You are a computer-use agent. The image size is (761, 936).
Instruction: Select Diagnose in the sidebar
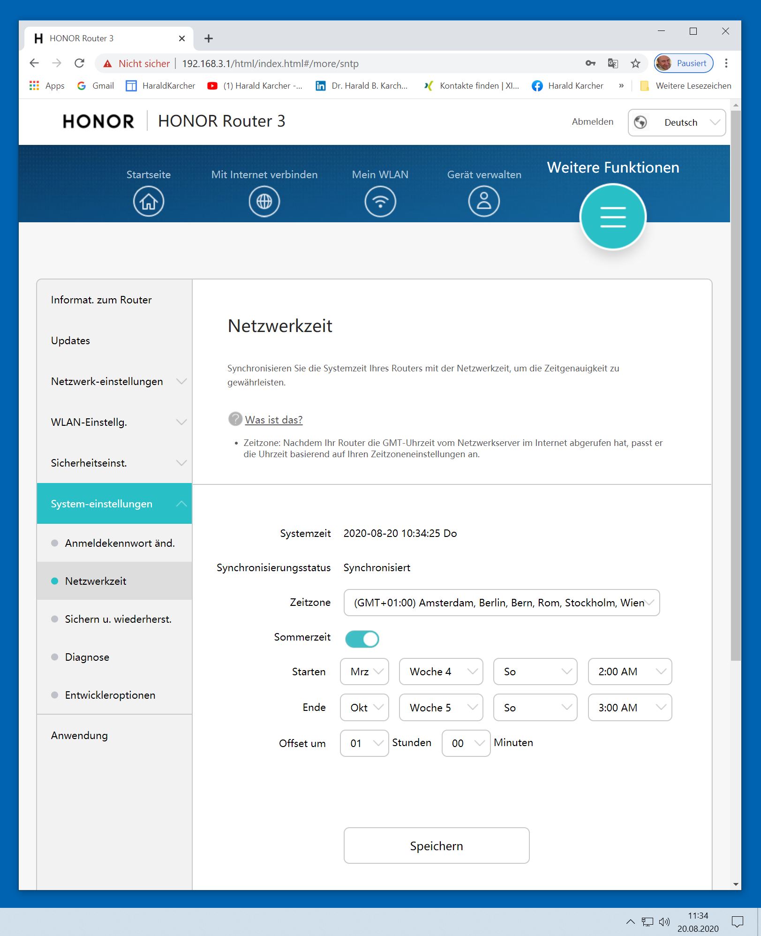click(x=114, y=657)
